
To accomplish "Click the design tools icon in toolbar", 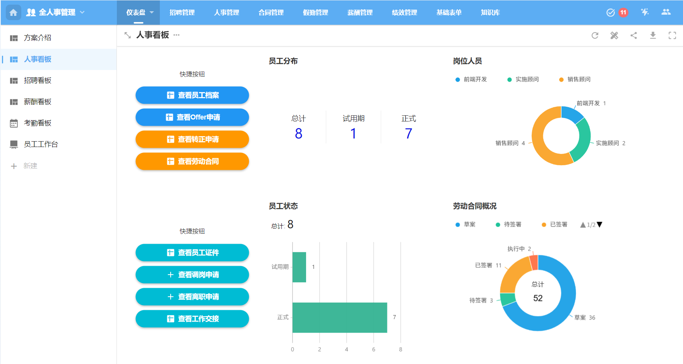I will [614, 36].
